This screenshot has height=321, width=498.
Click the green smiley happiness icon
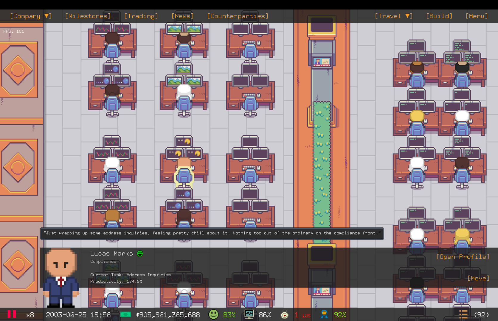point(213,314)
